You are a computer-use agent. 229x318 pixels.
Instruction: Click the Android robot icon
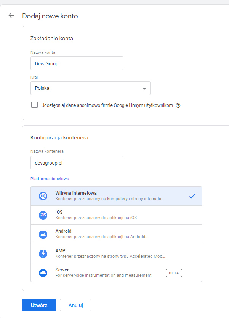pos(43,234)
